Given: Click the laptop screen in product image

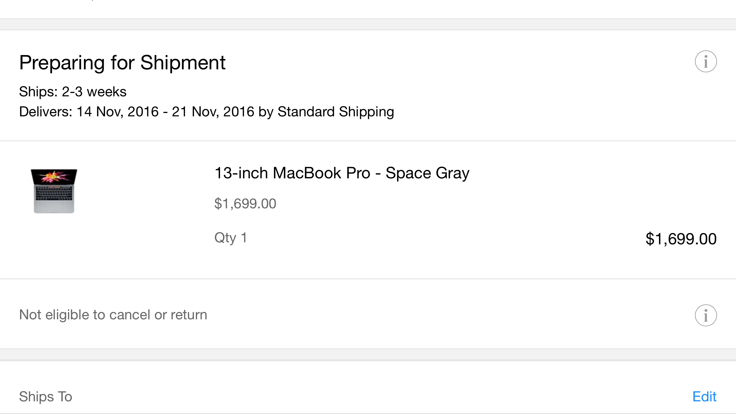Looking at the screenshot, I should pyautogui.click(x=54, y=177).
